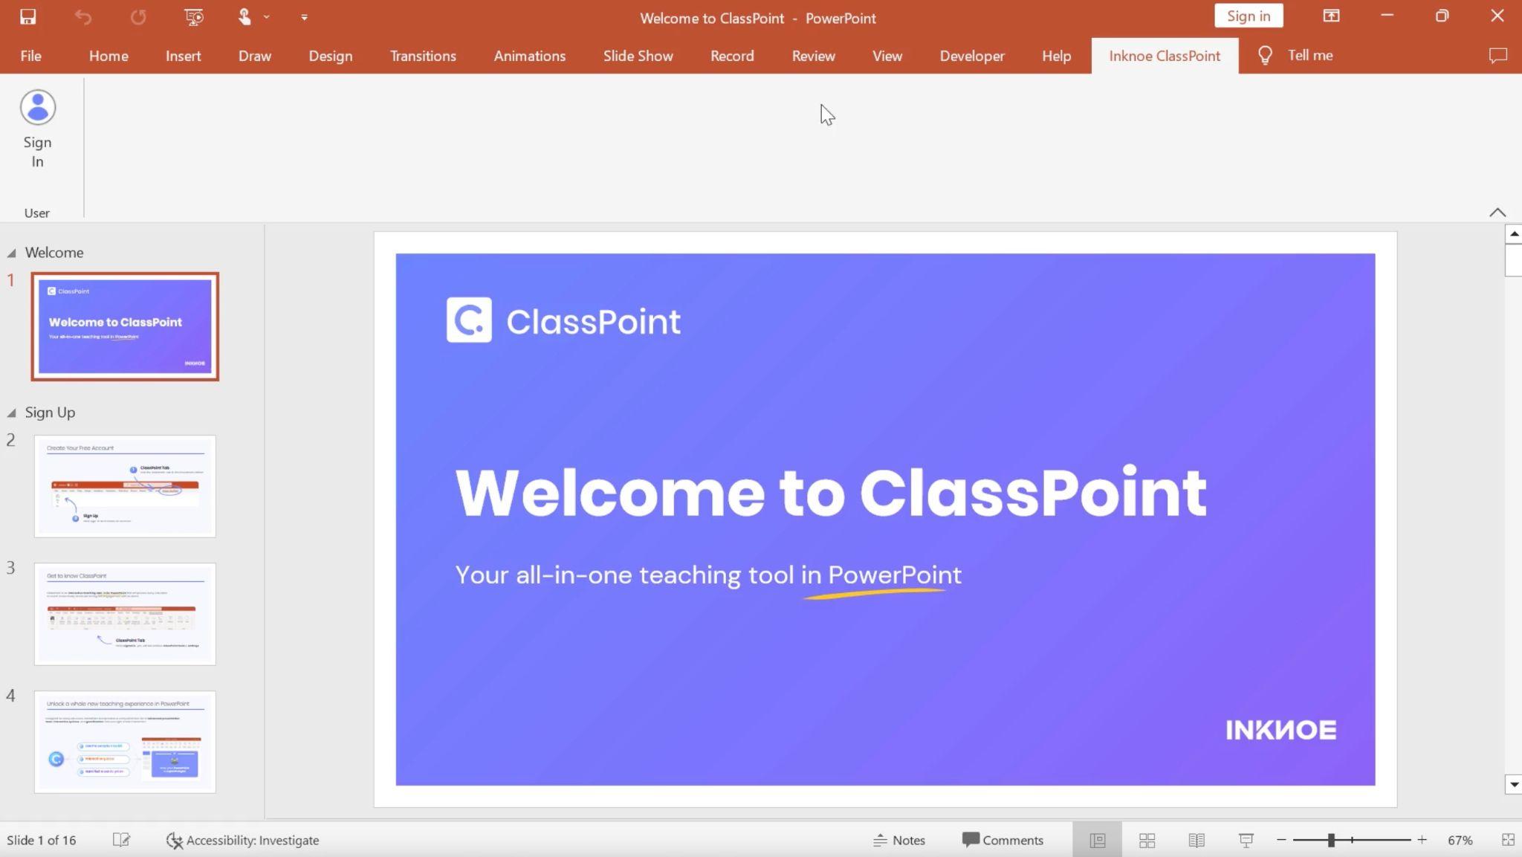Select slide 1 thumbnail Welcome to ClassPoint

pos(125,326)
